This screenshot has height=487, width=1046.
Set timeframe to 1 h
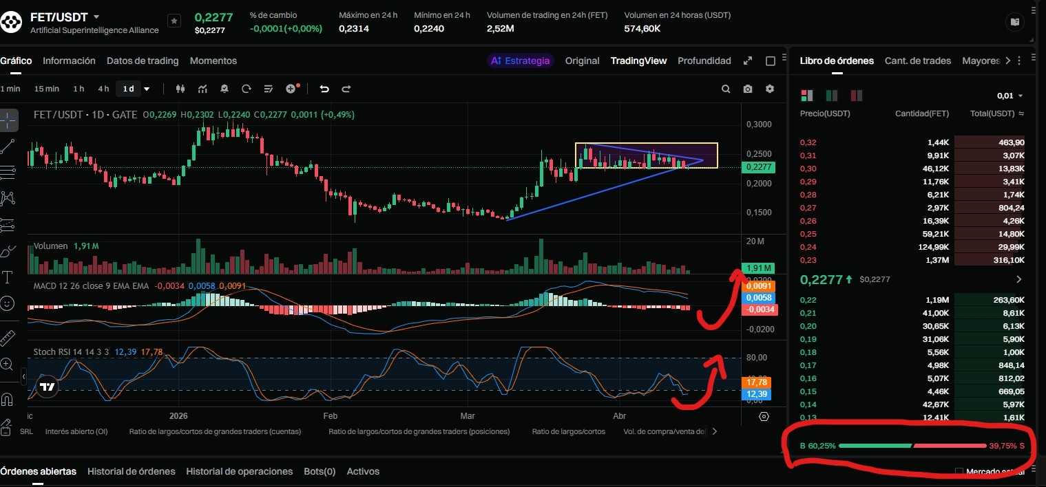79,89
